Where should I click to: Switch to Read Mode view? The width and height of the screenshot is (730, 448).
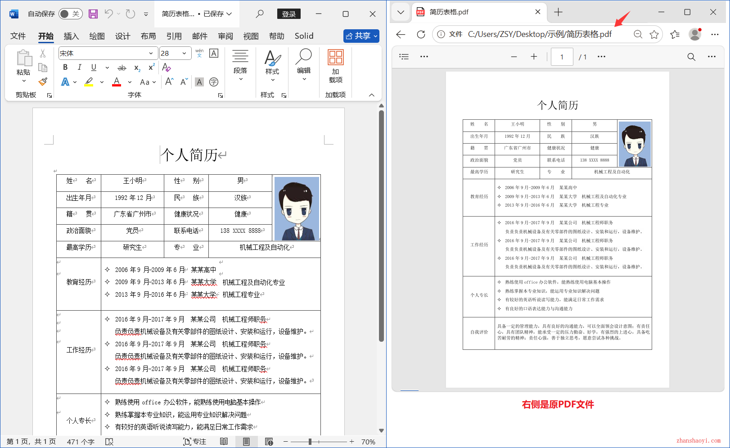point(224,442)
